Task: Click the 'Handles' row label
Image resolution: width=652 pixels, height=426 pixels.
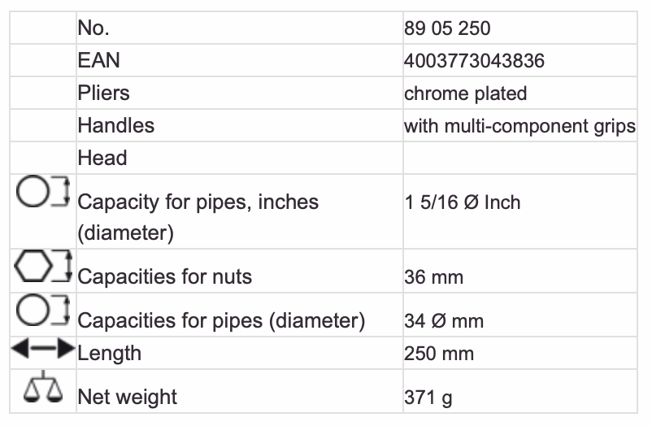Action: (x=115, y=125)
